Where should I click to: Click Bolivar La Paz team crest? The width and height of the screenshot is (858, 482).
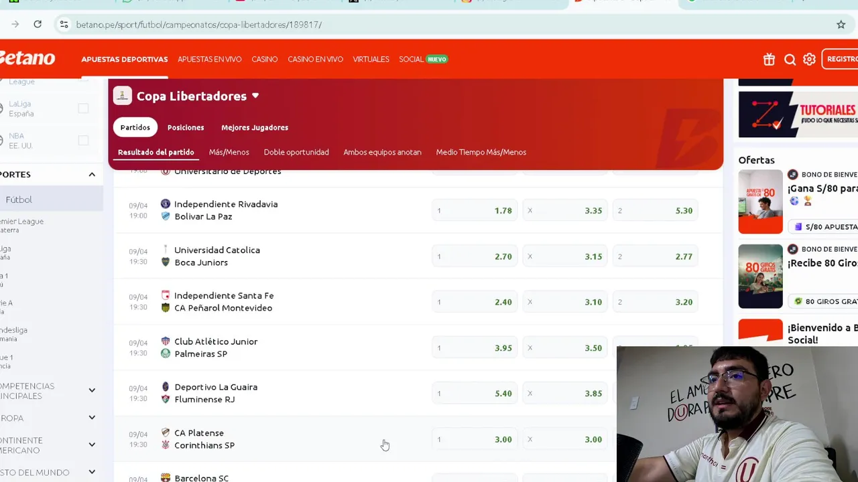pos(166,216)
